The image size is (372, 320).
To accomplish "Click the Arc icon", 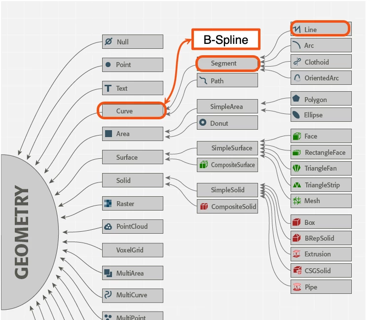I will (x=297, y=45).
